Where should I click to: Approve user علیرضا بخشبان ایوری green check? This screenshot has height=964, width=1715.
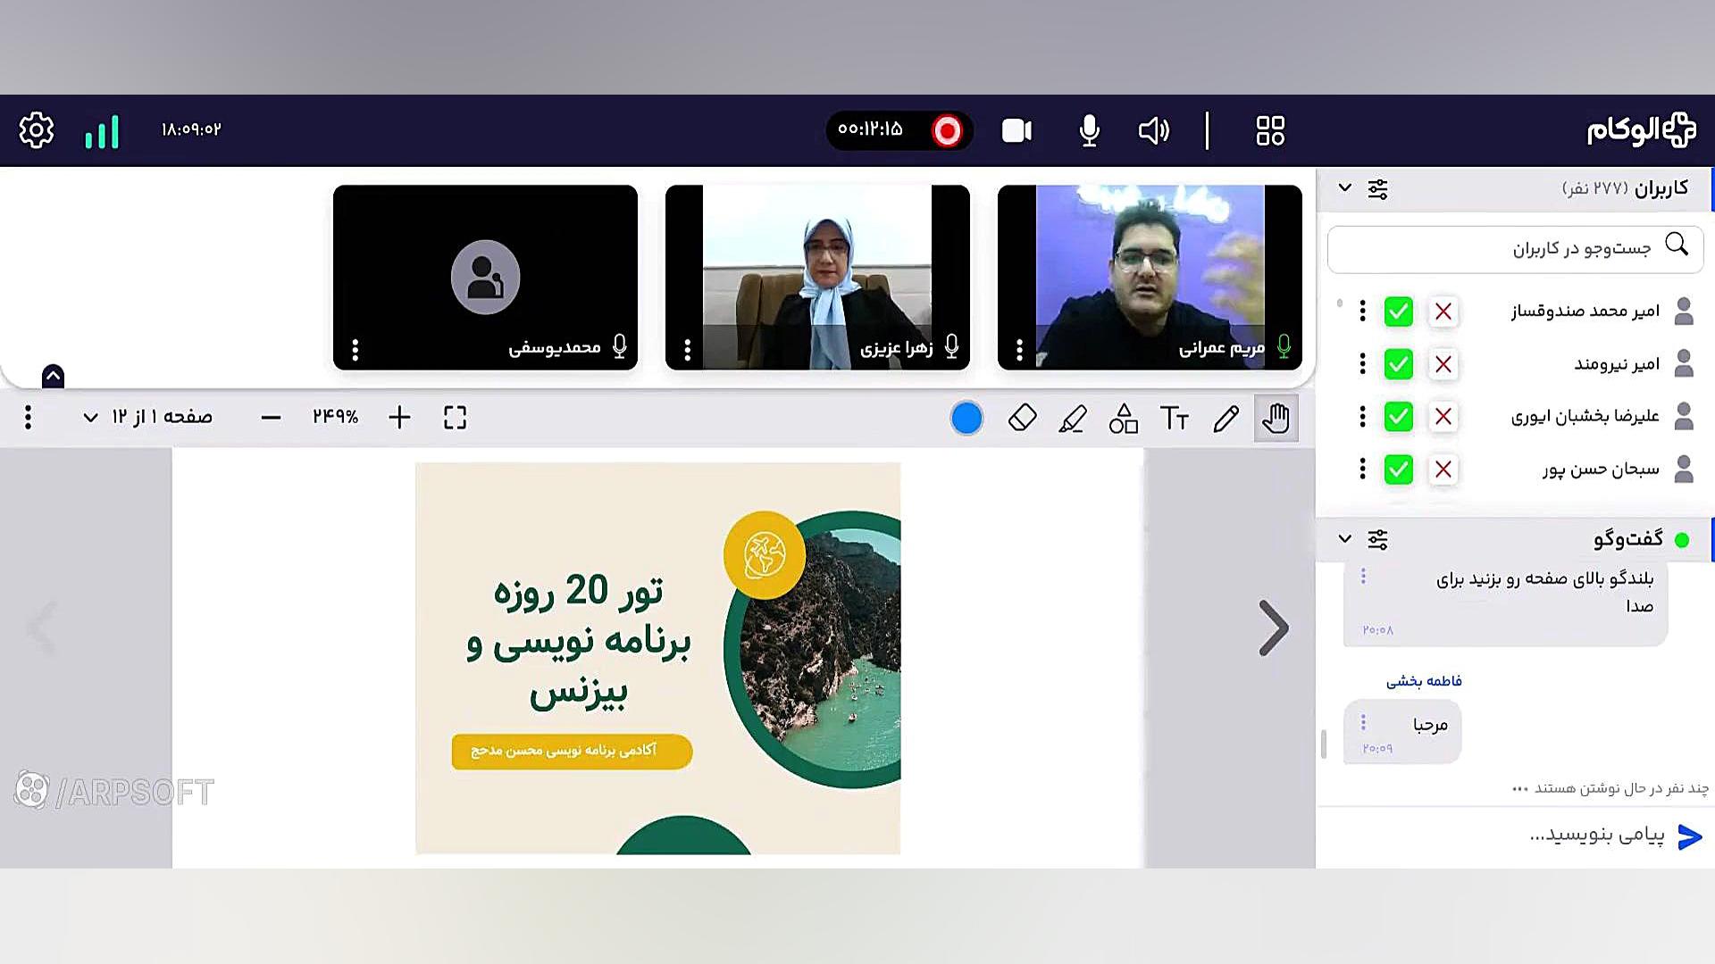point(1399,417)
